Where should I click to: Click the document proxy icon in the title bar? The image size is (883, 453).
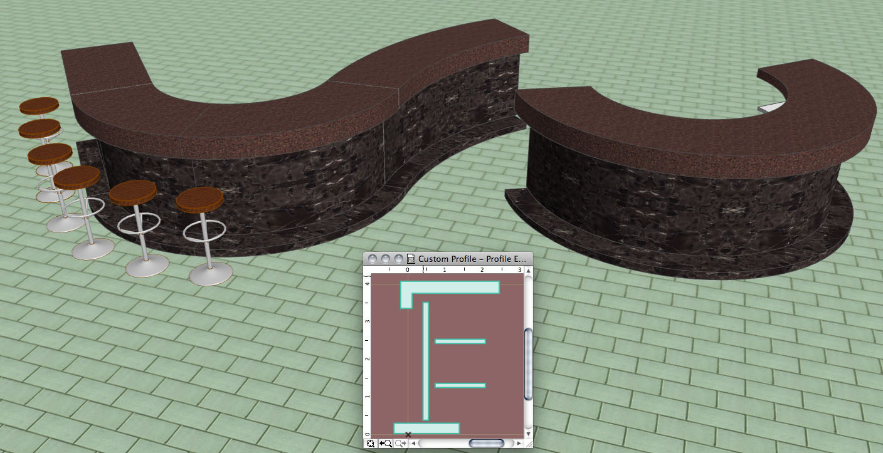tap(411, 259)
